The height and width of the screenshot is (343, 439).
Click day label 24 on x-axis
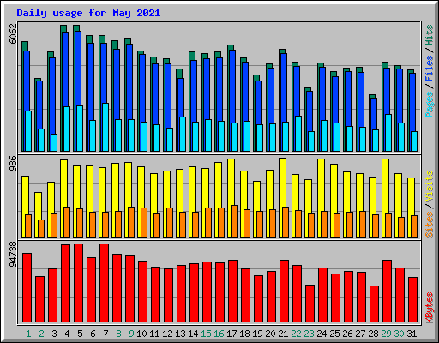(322, 334)
